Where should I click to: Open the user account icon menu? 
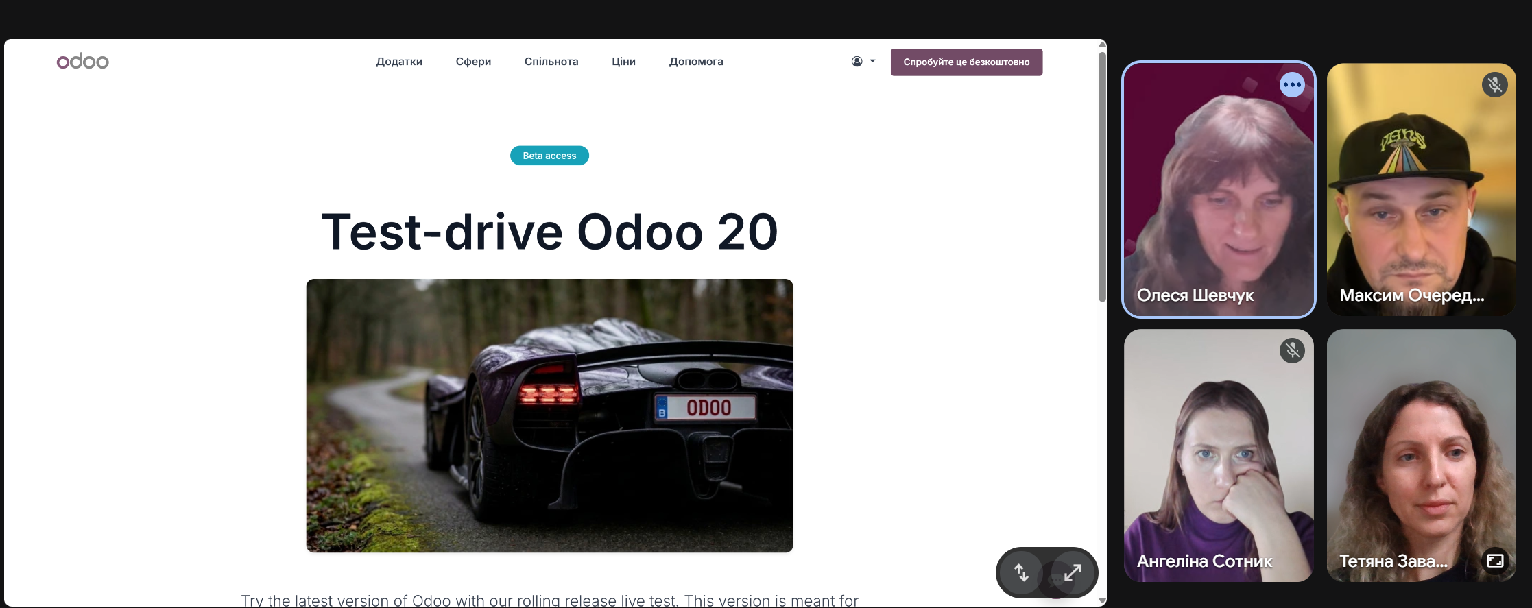[x=857, y=62]
